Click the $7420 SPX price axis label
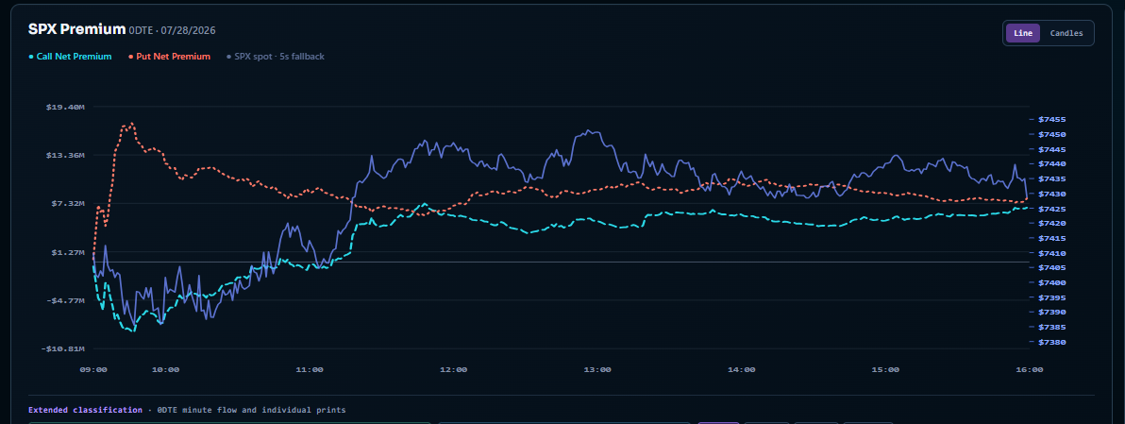The height and width of the screenshot is (424, 1125). (1051, 224)
